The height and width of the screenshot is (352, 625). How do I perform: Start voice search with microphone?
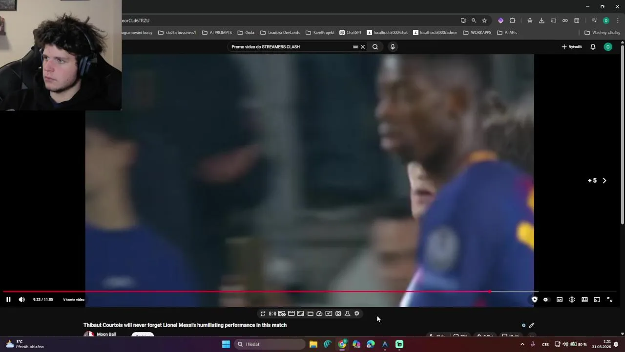point(393,47)
